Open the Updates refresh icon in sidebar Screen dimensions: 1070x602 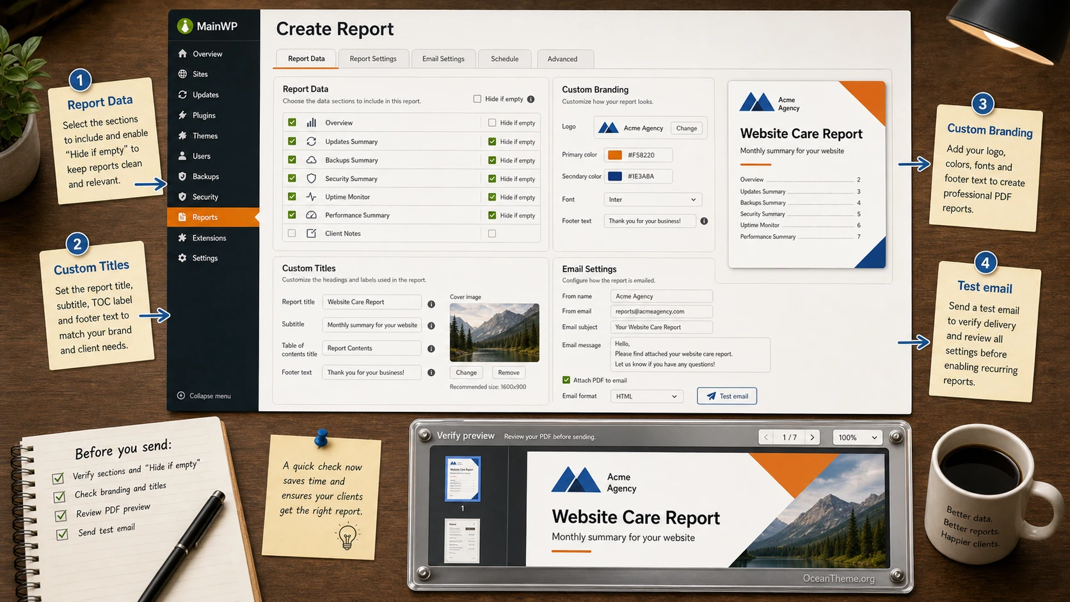pyautogui.click(x=182, y=95)
